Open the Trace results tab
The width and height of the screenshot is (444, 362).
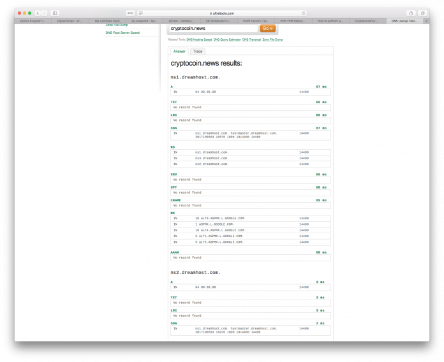pos(198,52)
